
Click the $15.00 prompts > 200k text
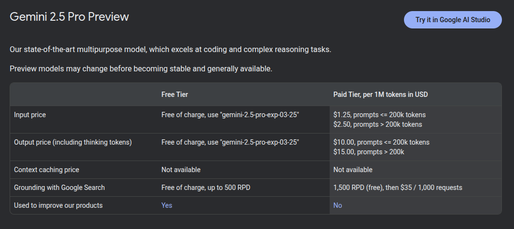[x=369, y=152]
